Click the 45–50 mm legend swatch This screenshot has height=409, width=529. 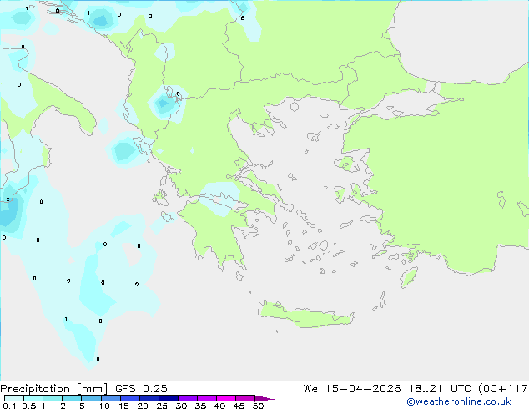[x=245, y=398]
